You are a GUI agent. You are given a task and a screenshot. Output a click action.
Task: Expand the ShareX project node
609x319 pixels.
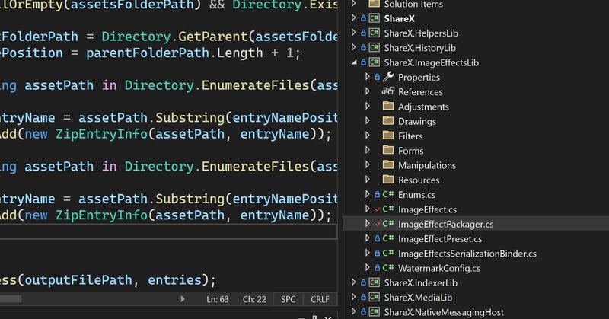(x=353, y=18)
